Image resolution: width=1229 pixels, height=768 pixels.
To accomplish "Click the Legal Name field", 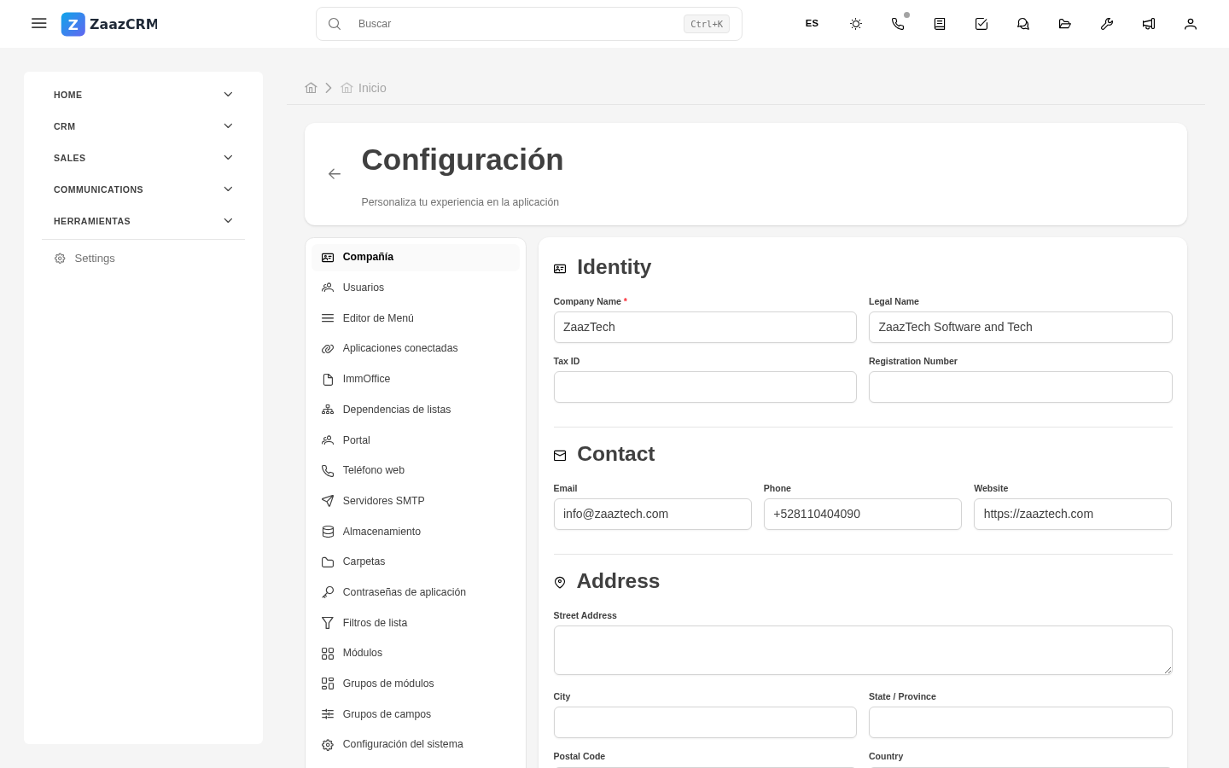I will point(1021,328).
